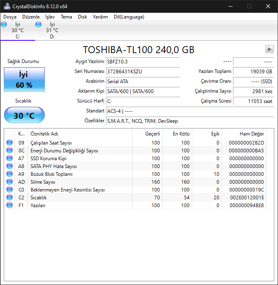Minimize the CrystalDiskInfo window
Viewport: 278px width, 285px height.
231,6
